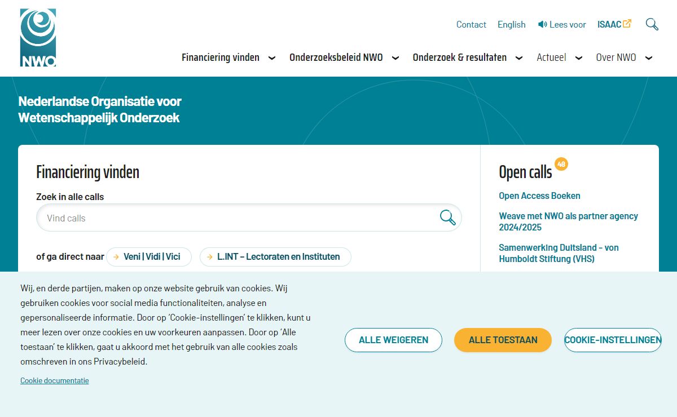Expand the Financiering vinden chevron
This screenshot has width=677, height=417.
(272, 57)
